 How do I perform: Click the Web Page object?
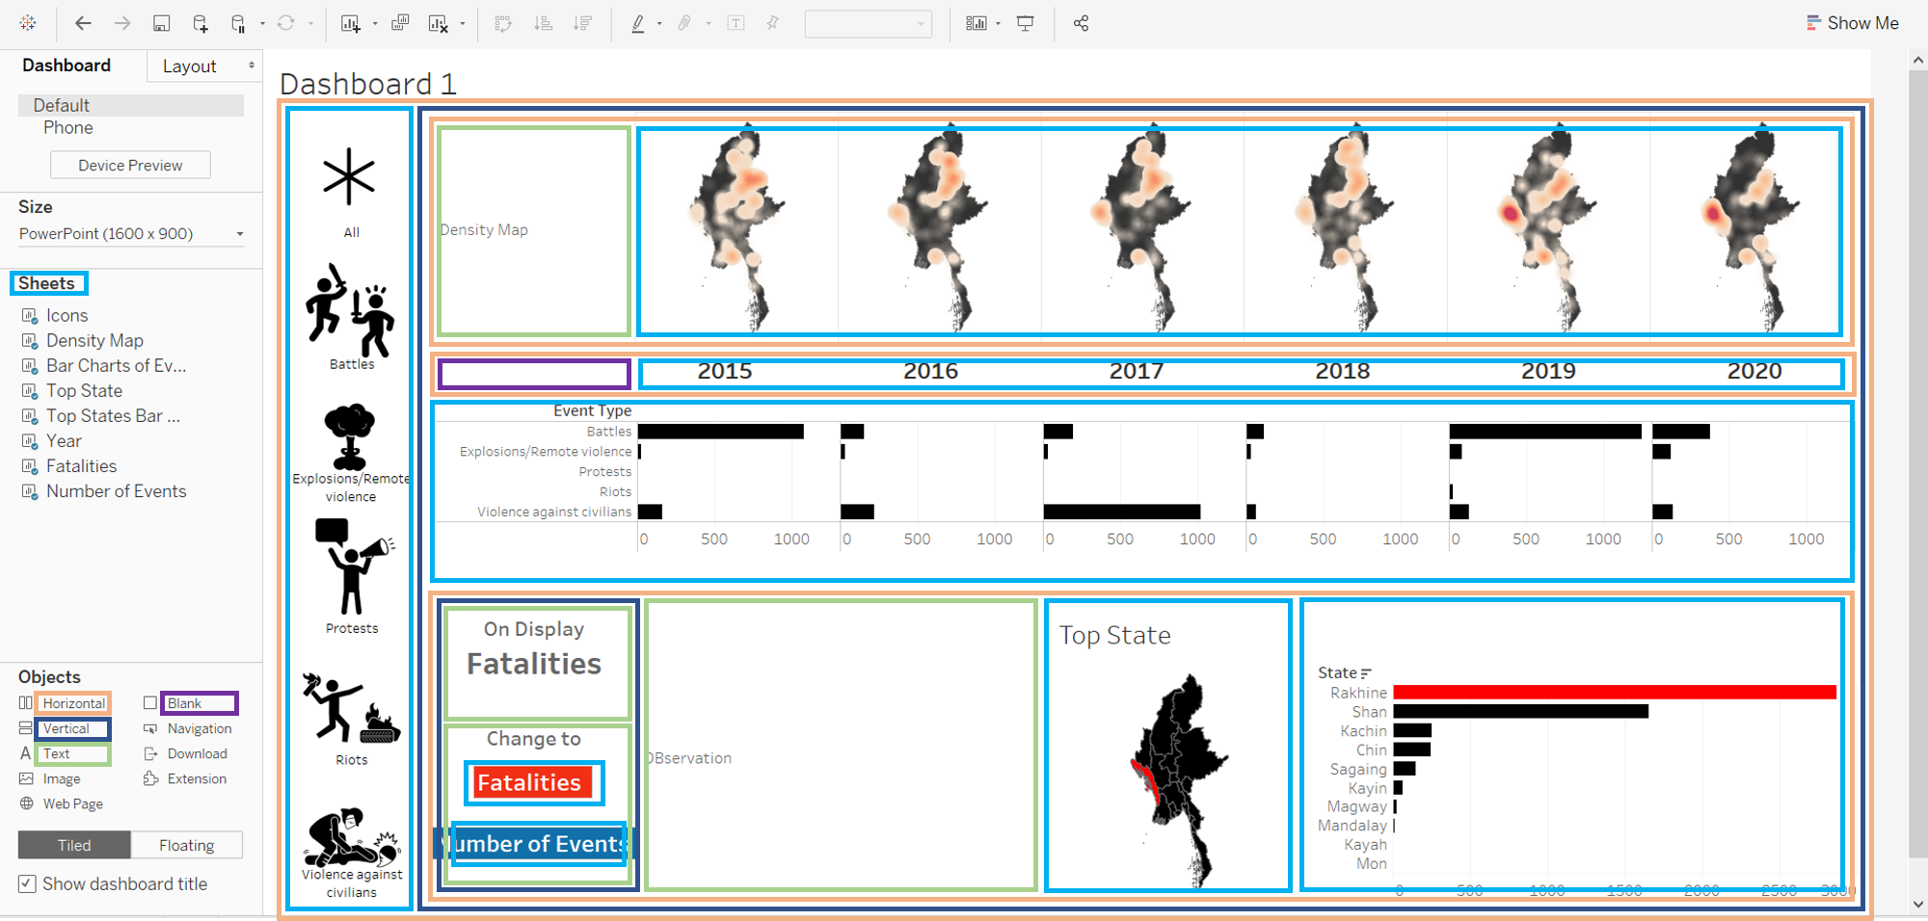(72, 803)
